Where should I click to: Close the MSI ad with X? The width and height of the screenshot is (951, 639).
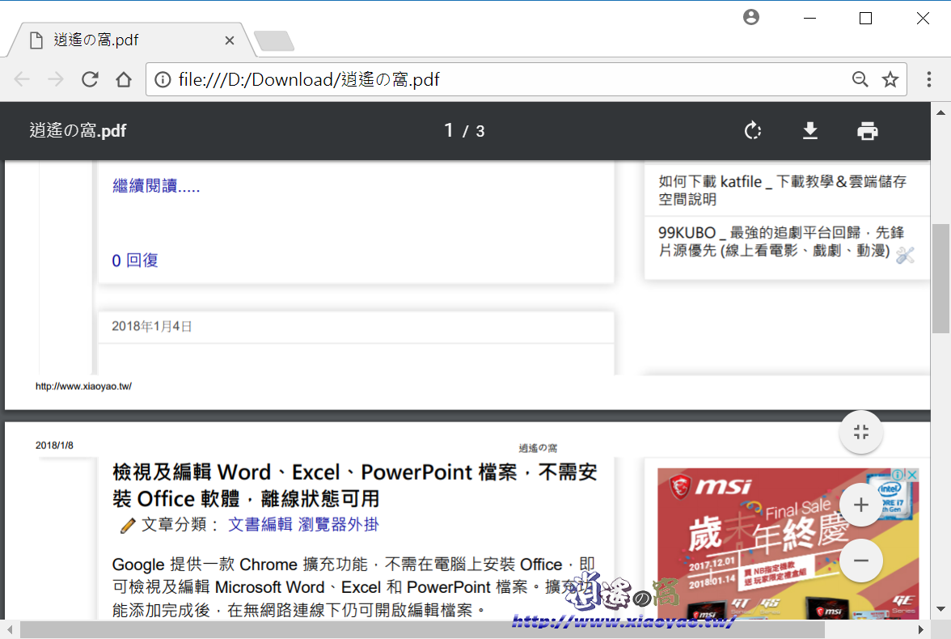[x=912, y=475]
